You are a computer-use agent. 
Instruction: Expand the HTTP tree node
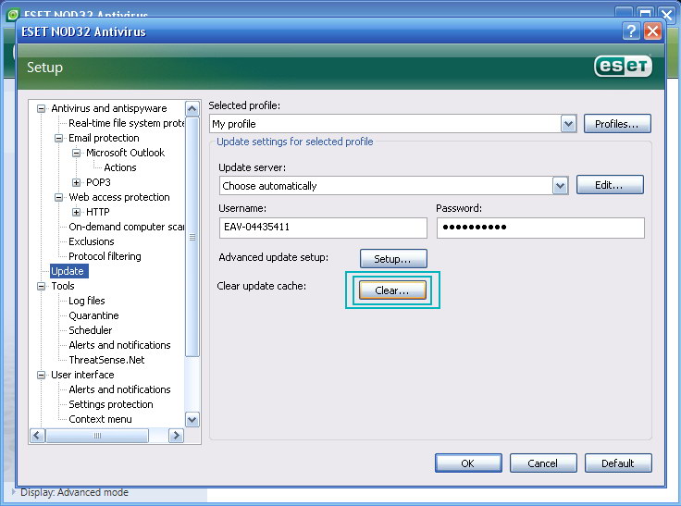(x=77, y=212)
